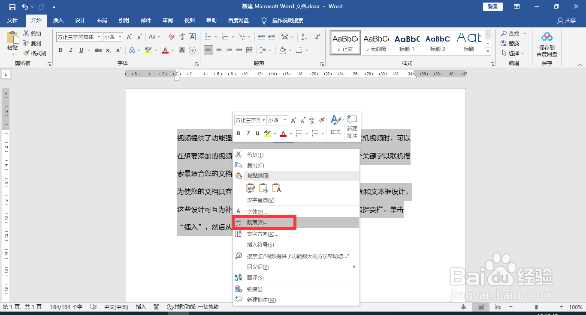This screenshot has height=315, width=586.
Task: Toggle Italic formatting in the ribbon
Action: 71,50
